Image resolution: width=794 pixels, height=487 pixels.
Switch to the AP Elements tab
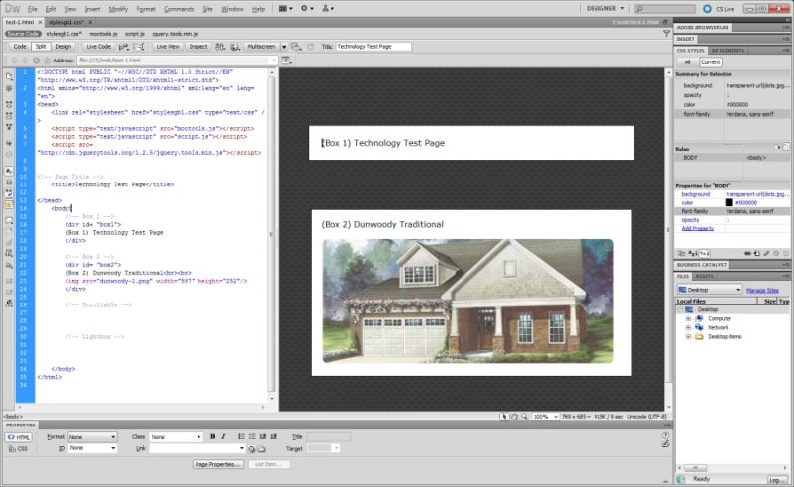(728, 51)
